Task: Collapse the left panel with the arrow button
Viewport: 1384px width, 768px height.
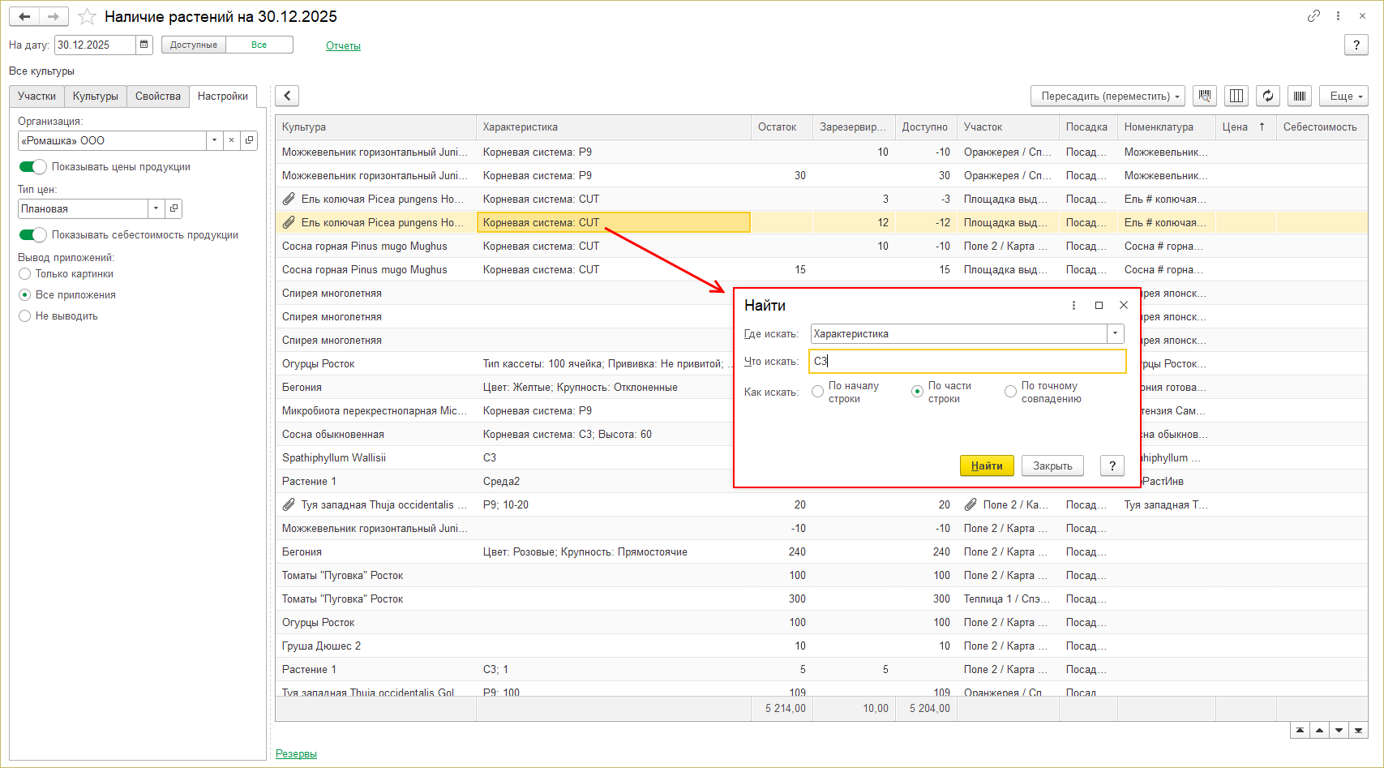Action: click(x=287, y=96)
